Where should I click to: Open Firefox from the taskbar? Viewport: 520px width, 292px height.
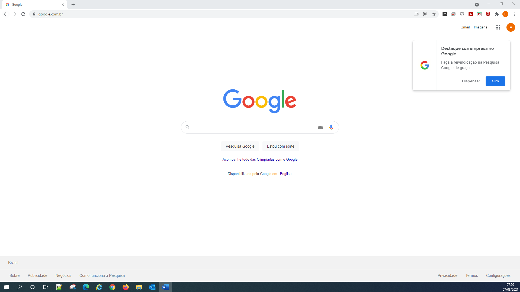pyautogui.click(x=126, y=287)
